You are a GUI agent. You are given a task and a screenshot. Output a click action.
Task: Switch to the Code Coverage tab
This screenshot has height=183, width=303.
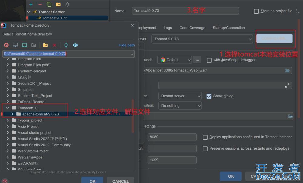(192, 28)
